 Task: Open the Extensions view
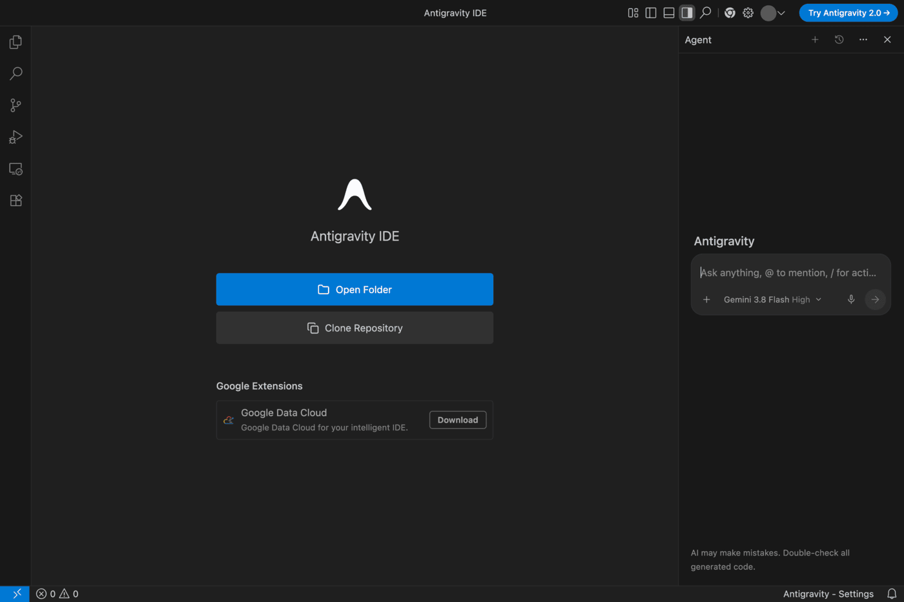[15, 201]
